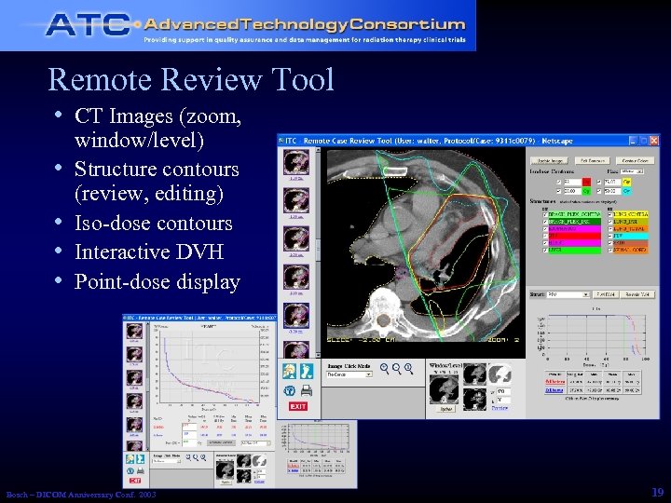Toggle the SPINAL_CORD structure checkbox
The image size is (671, 503).
(x=609, y=251)
